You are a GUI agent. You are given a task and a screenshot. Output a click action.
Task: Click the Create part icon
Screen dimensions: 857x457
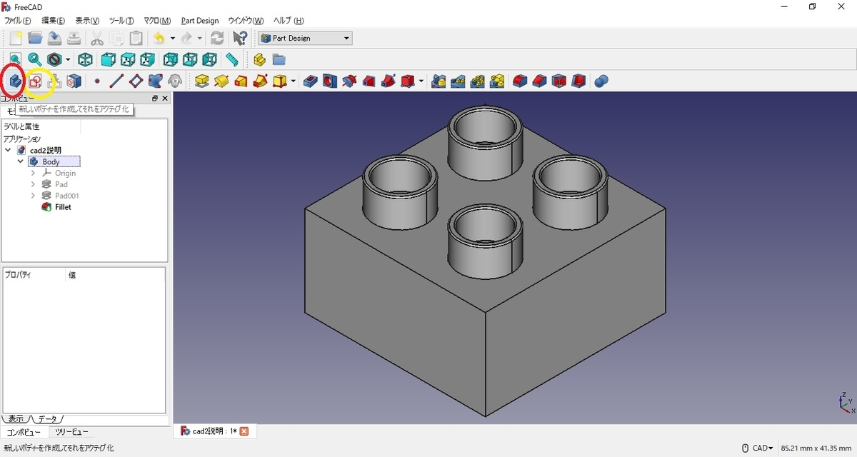click(259, 59)
